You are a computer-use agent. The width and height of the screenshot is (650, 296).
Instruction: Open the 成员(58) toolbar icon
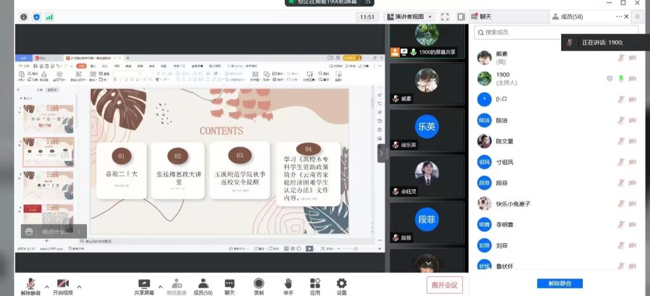tap(203, 283)
